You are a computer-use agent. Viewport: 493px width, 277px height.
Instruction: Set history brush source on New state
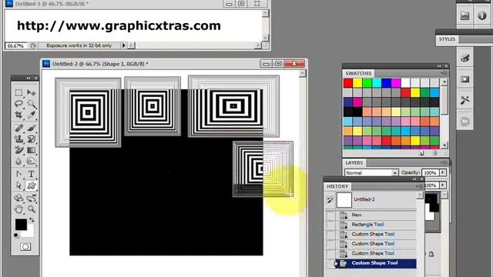coord(330,215)
